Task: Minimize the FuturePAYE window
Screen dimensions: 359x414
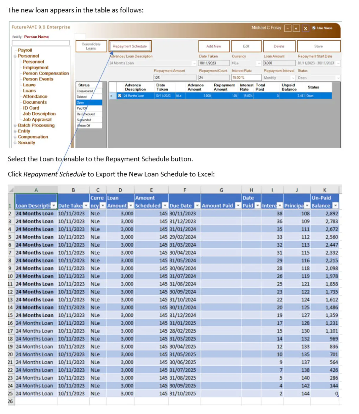Action: tap(288, 28)
